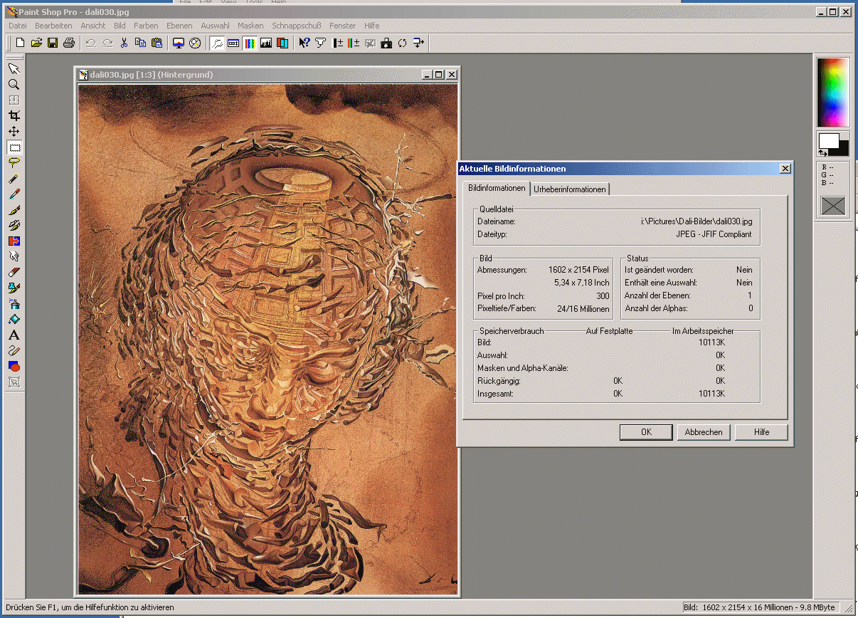Pick a color from the rainbow color palette
Image resolution: width=858 pixels, height=618 pixels.
[x=832, y=93]
